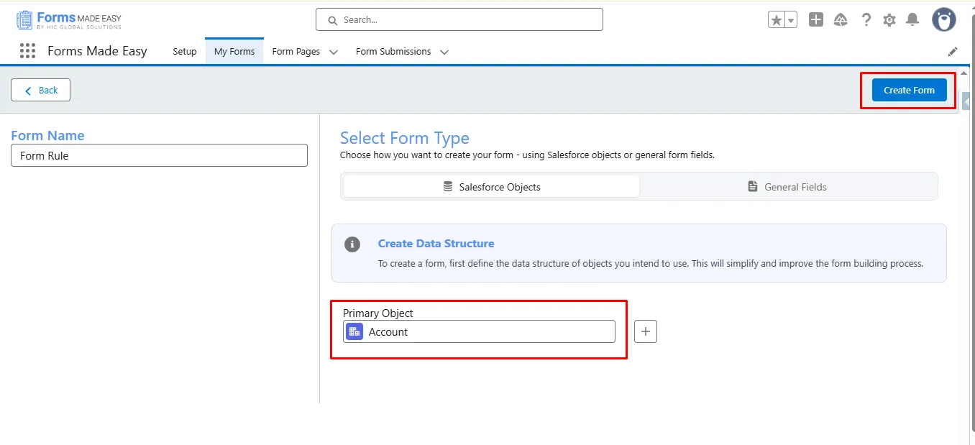Expand the Form Submissions tab chevron
Viewport: 975px width, 445px height.
(444, 52)
